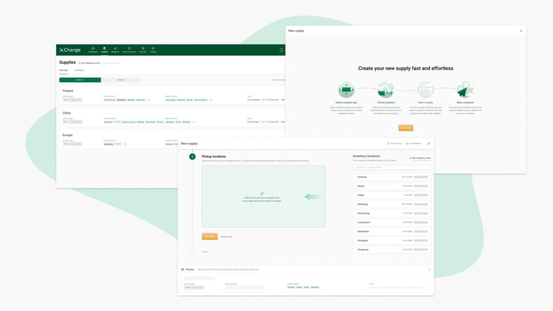
Task: Add Singapore from inventory locations
Action: [x=392, y=249]
